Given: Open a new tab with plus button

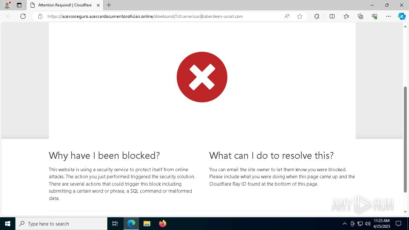Looking at the screenshot, I should [x=109, y=5].
